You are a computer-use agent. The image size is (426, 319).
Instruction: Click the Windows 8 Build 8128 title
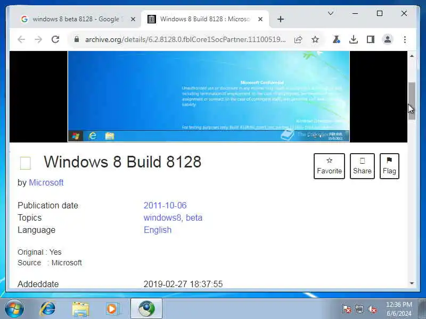tap(122, 162)
